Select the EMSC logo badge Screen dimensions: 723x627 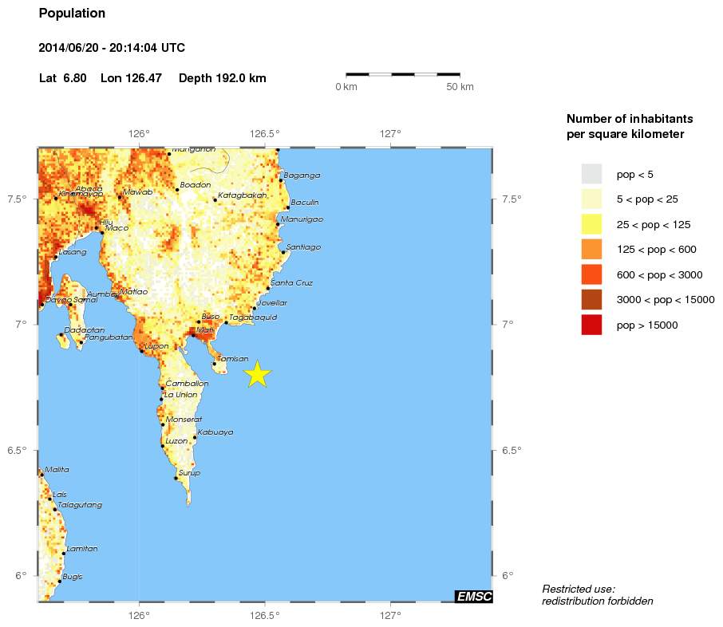(475, 596)
